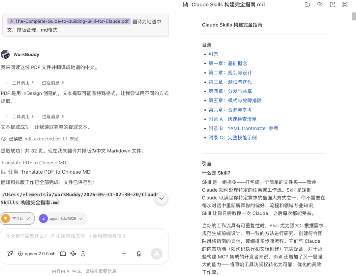
Task: Open 附录 A：快速检查清单 link
Action: click(x=232, y=119)
